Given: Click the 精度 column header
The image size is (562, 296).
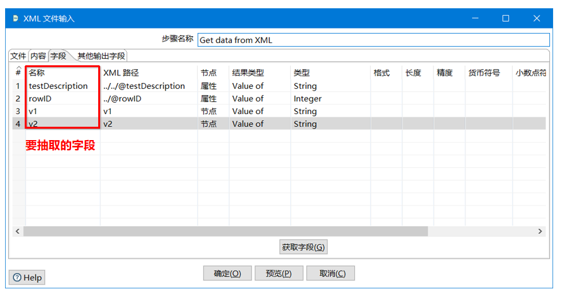Looking at the screenshot, I should (x=449, y=73).
